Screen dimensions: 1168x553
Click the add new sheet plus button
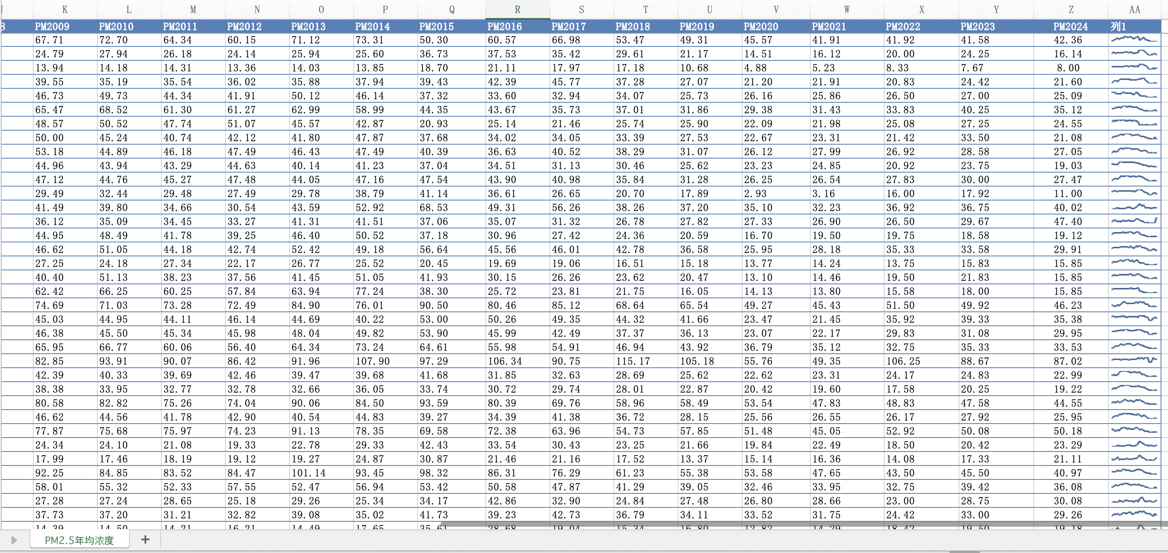click(x=145, y=539)
